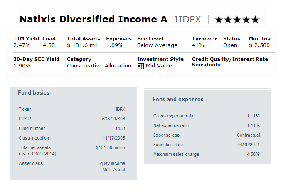Click the five-star rating
This screenshot has height=192, width=283.
pos(237,20)
